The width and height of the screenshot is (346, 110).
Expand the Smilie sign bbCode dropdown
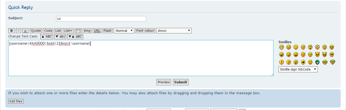[x=298, y=69]
